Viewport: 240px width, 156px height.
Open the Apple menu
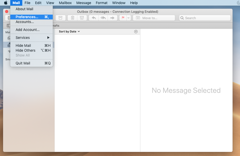click(6, 3)
